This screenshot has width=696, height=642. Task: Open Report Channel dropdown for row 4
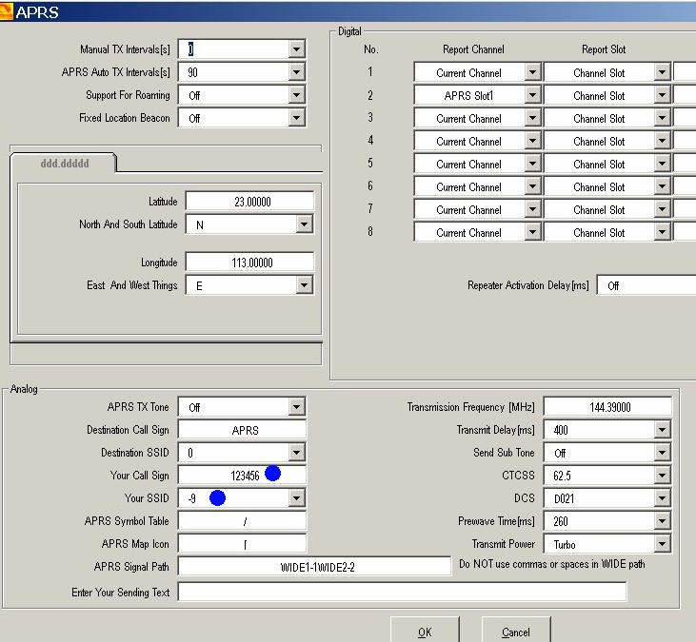point(532,141)
